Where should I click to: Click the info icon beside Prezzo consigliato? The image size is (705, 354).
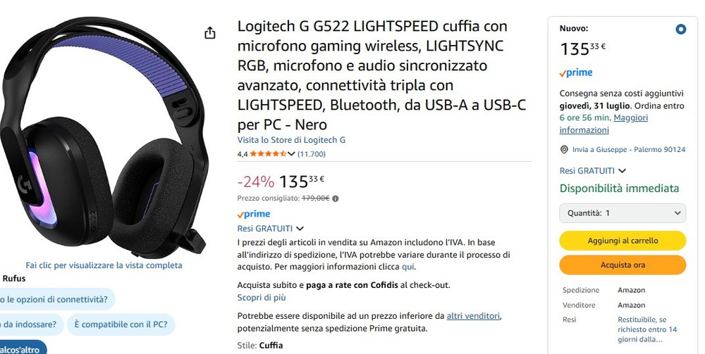point(336,198)
